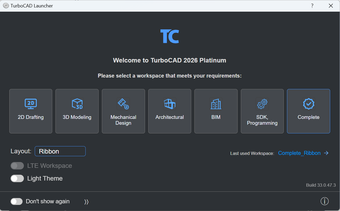The image size is (340, 211).
Task: Select the Complete workspace badge icon
Action: click(308, 104)
